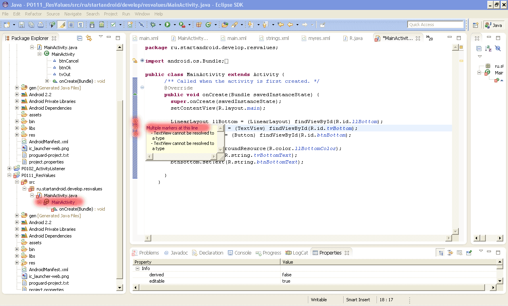This screenshot has width=508, height=306.
Task: Toggle Link with Editor in Package Explorer
Action: (x=89, y=38)
